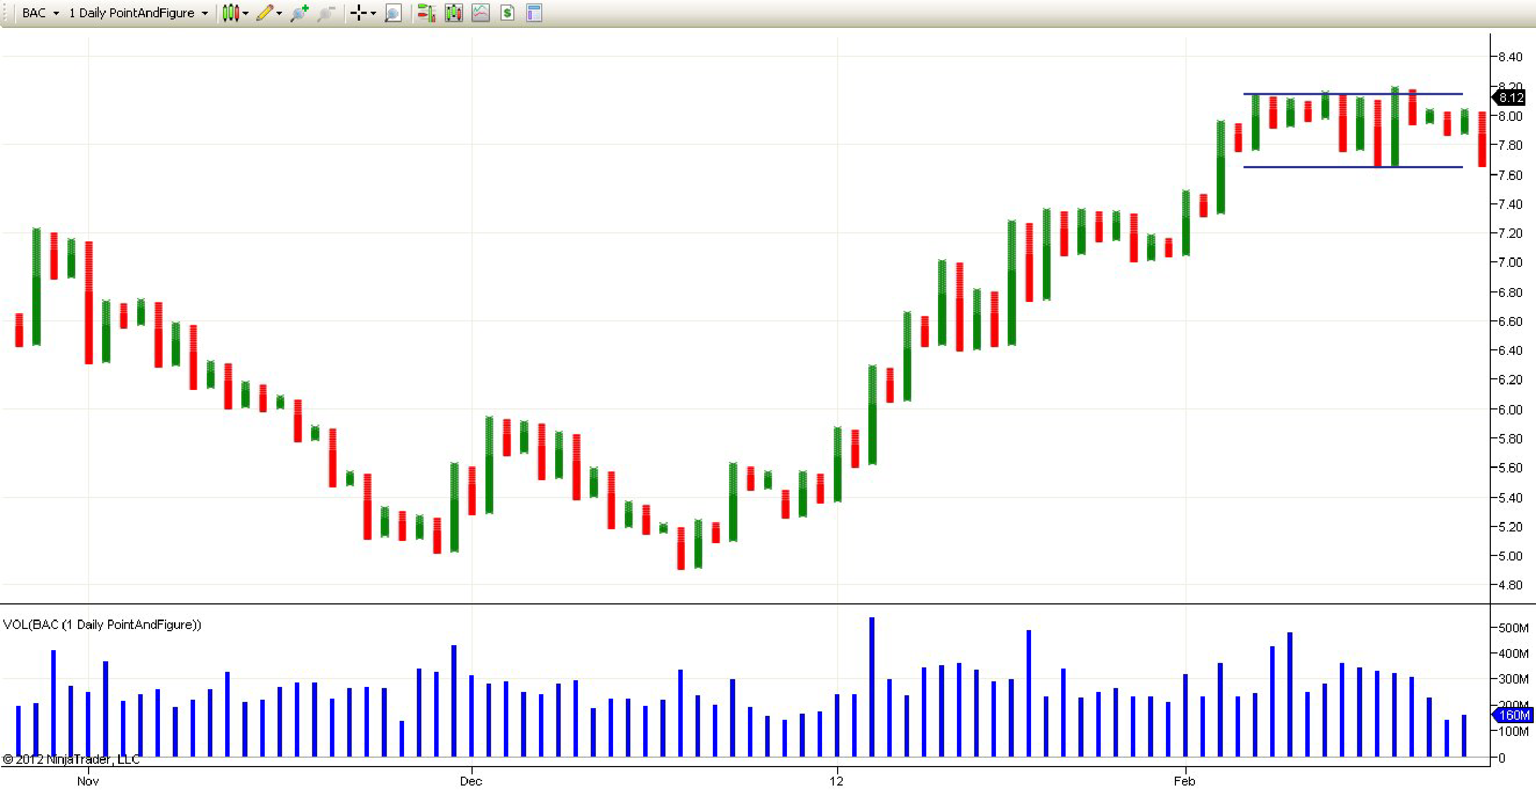This screenshot has height=795, width=1536.
Task: Click the 4.80 price axis label
Action: (1510, 585)
